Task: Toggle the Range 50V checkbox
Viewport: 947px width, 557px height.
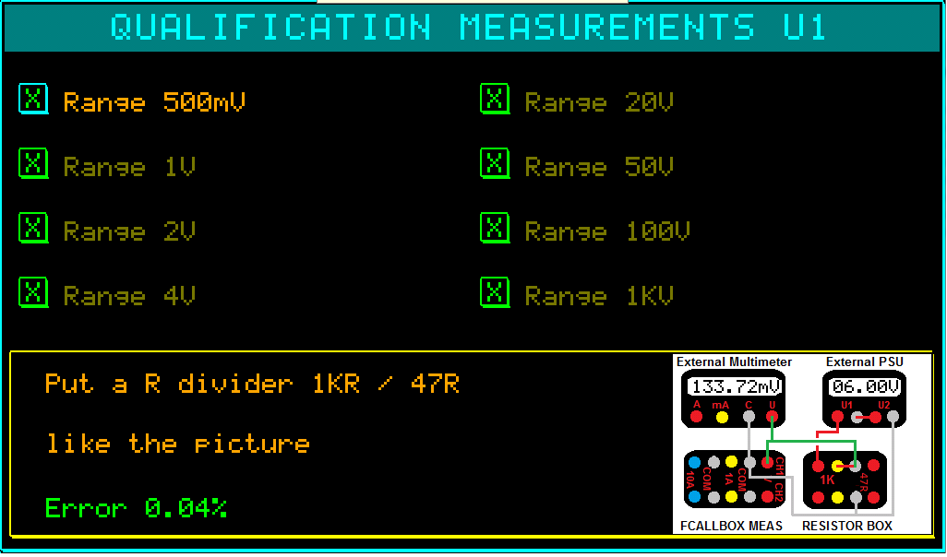Action: tap(495, 163)
